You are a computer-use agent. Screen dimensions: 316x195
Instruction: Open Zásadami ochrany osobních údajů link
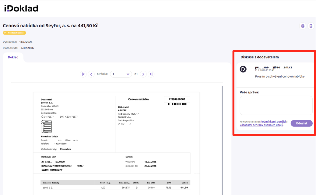(x=262, y=125)
